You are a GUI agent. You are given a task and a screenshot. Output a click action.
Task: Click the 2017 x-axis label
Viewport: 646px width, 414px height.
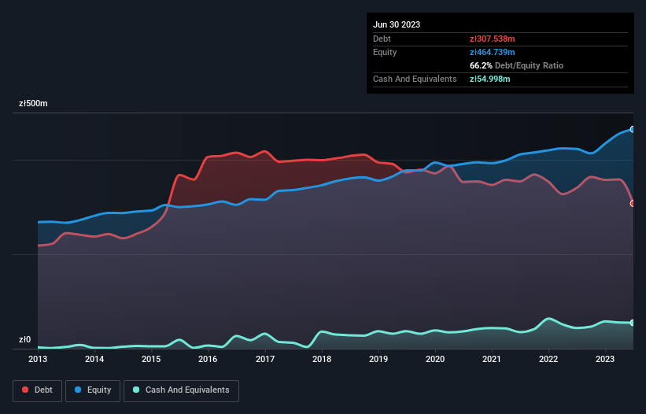[x=265, y=359]
